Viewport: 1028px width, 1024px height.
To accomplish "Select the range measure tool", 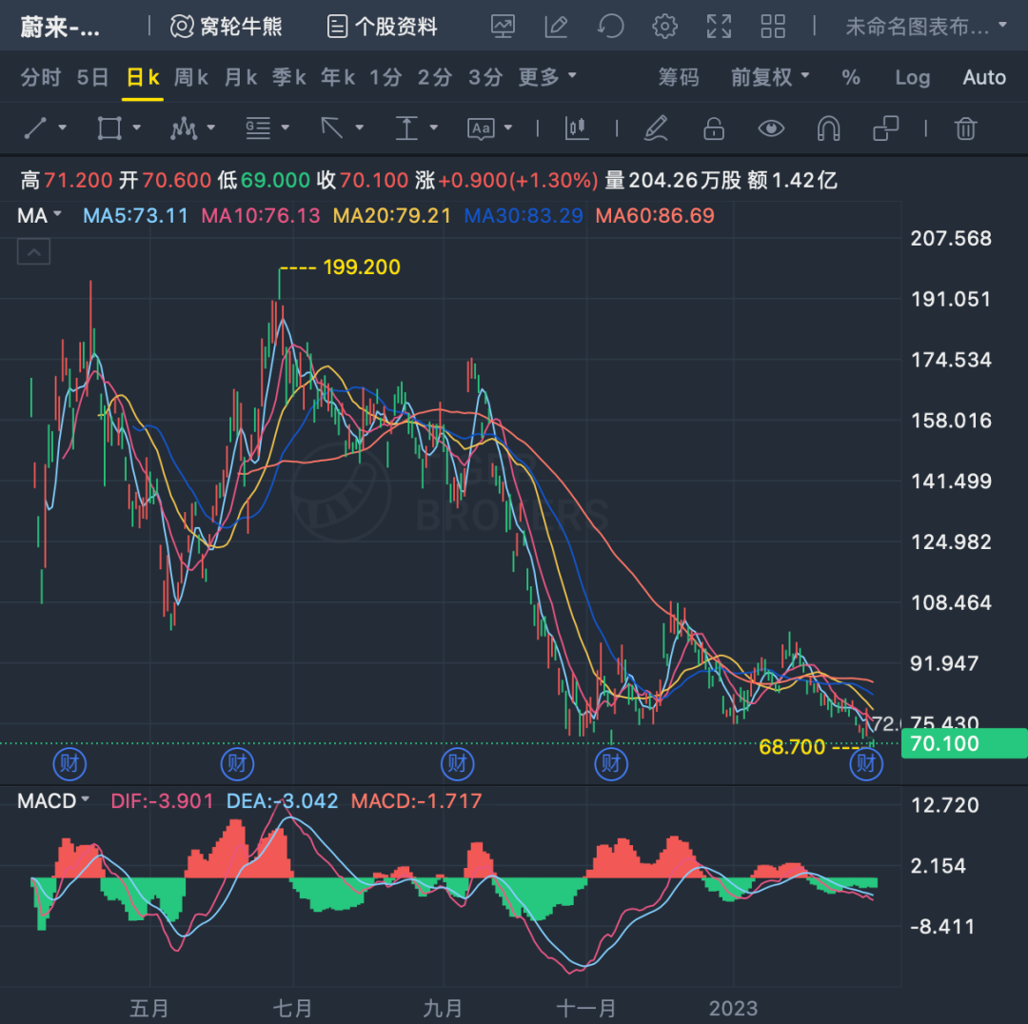I will [406, 128].
